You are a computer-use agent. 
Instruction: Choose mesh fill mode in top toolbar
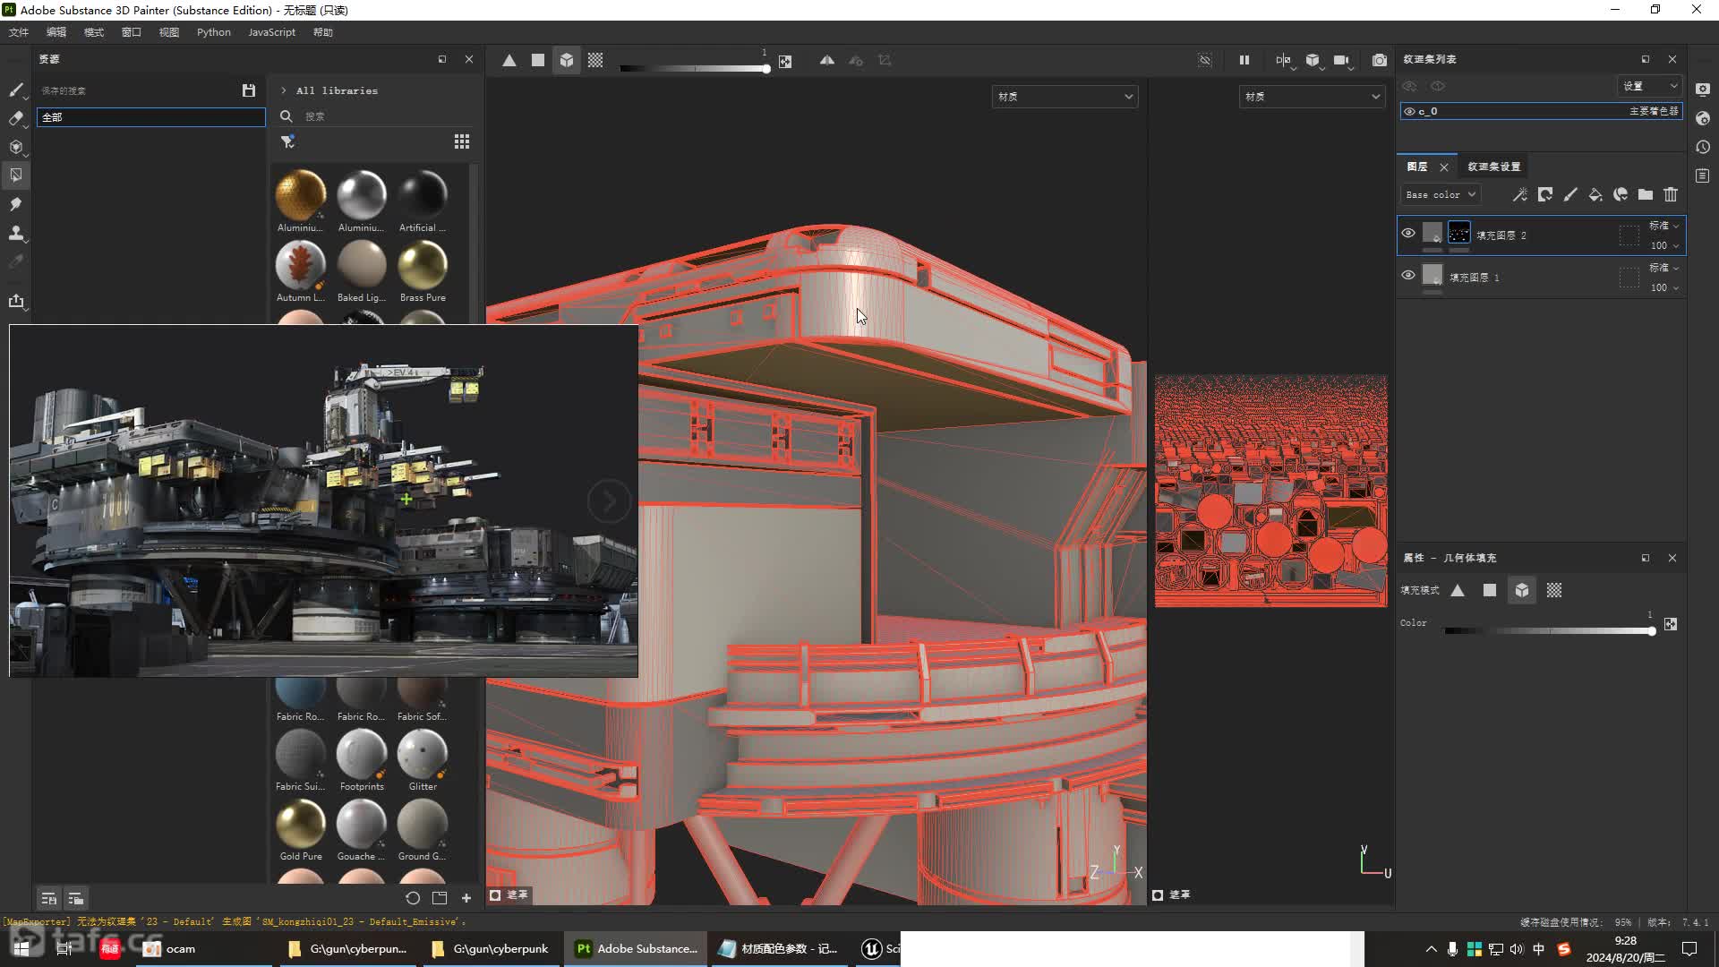click(x=567, y=60)
